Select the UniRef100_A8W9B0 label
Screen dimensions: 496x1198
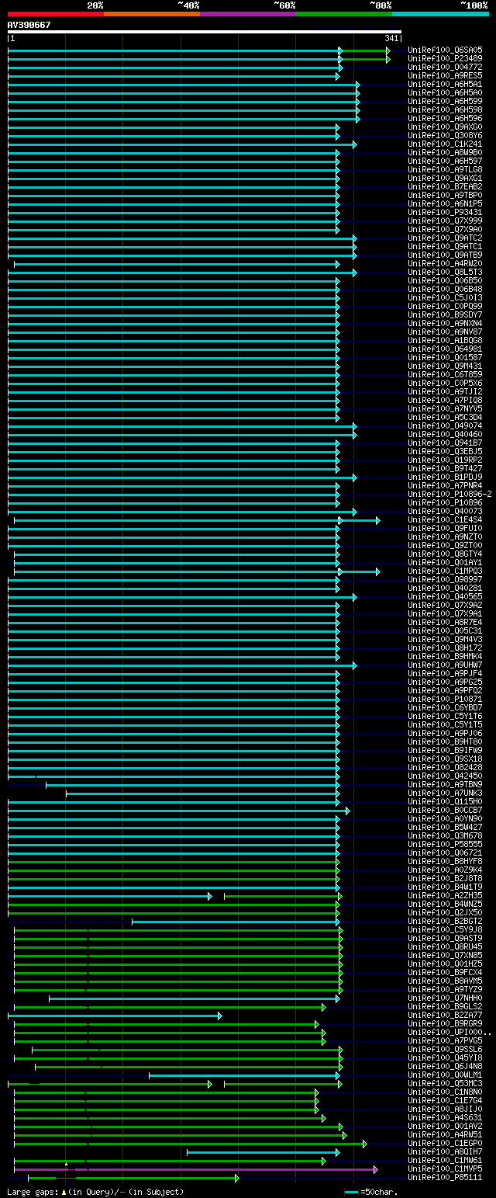[445, 152]
